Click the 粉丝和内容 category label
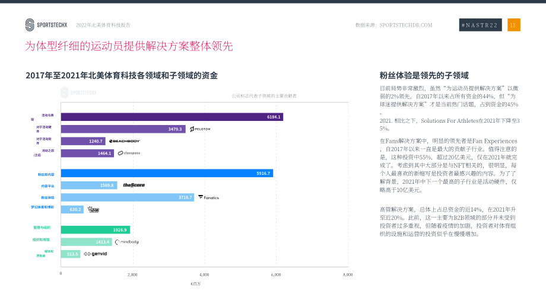546x307 pixels. [x=46, y=174]
